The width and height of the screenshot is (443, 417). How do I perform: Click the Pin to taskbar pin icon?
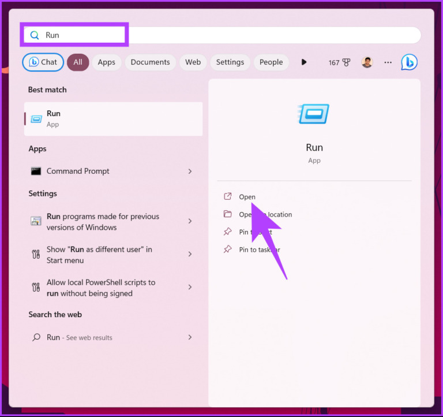(228, 250)
